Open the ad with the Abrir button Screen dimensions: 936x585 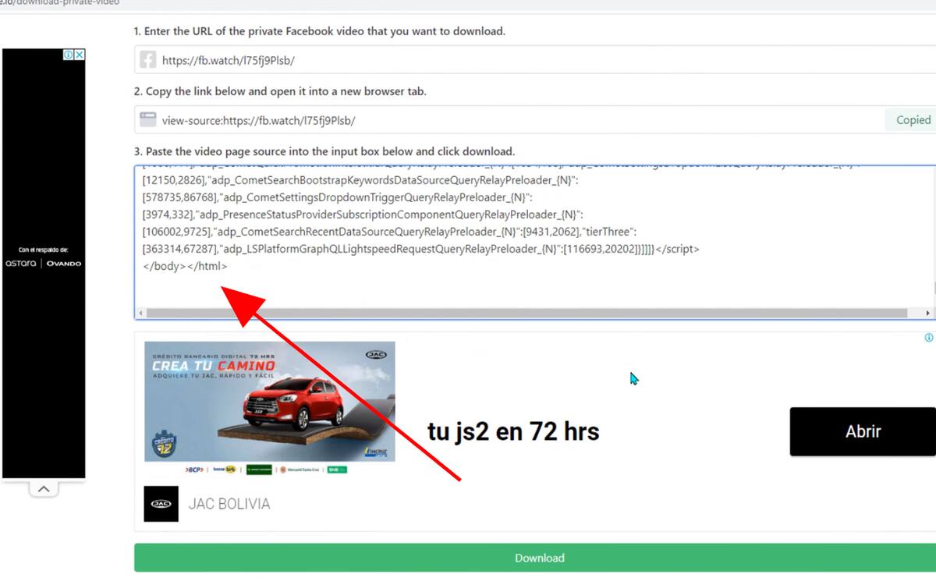(862, 431)
